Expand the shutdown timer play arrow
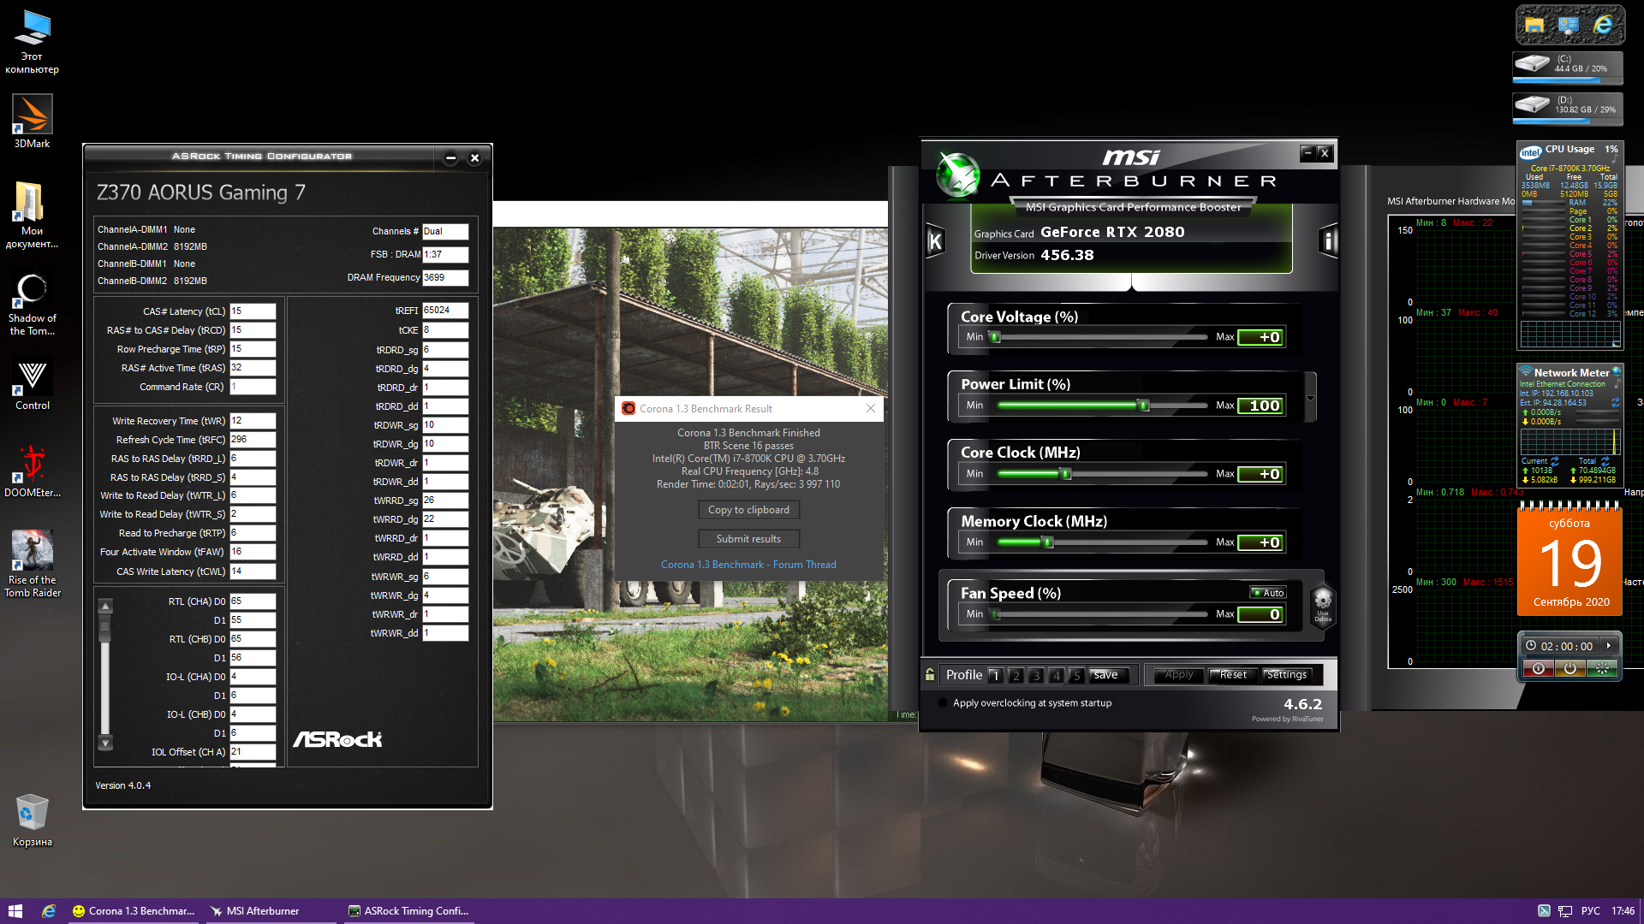 (1609, 646)
